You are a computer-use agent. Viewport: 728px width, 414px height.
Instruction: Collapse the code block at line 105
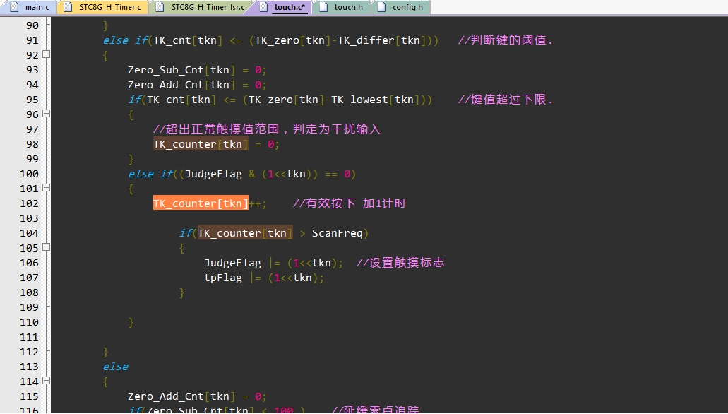[x=47, y=247]
